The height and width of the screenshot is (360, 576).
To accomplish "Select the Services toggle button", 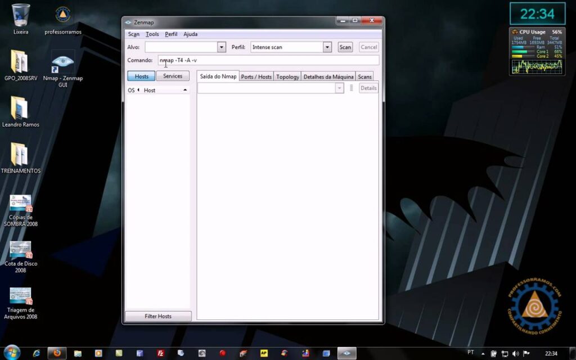I will tap(173, 76).
